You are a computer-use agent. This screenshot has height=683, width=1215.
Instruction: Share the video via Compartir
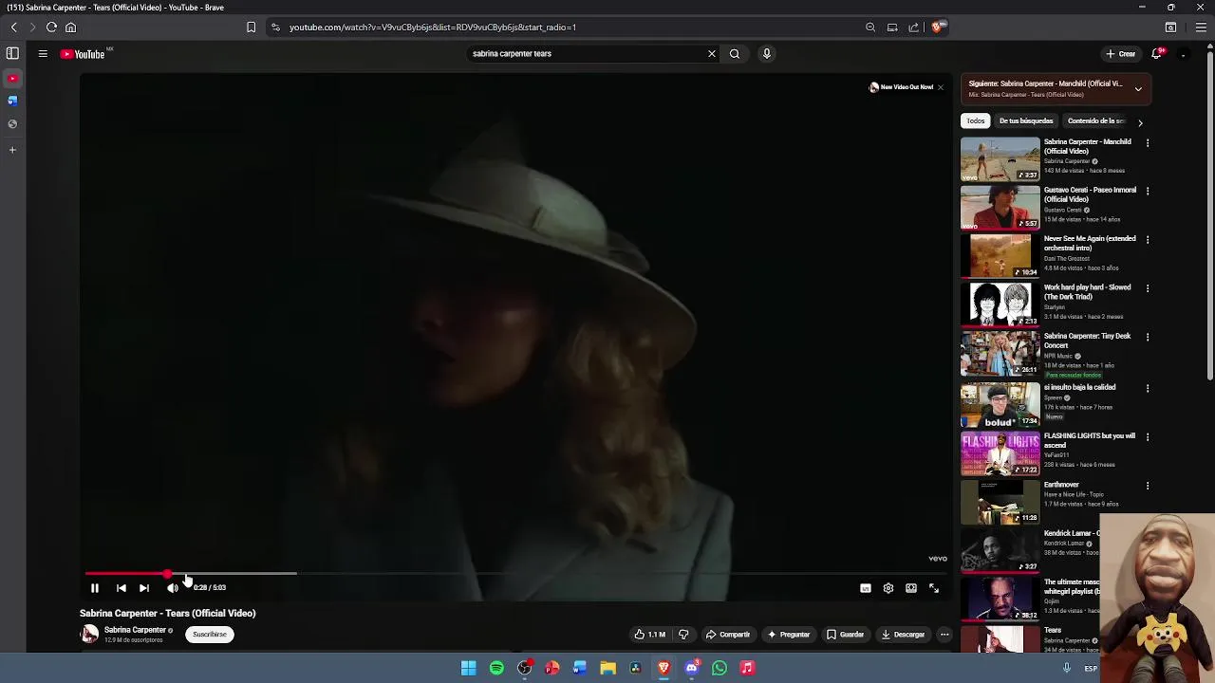[728, 635]
